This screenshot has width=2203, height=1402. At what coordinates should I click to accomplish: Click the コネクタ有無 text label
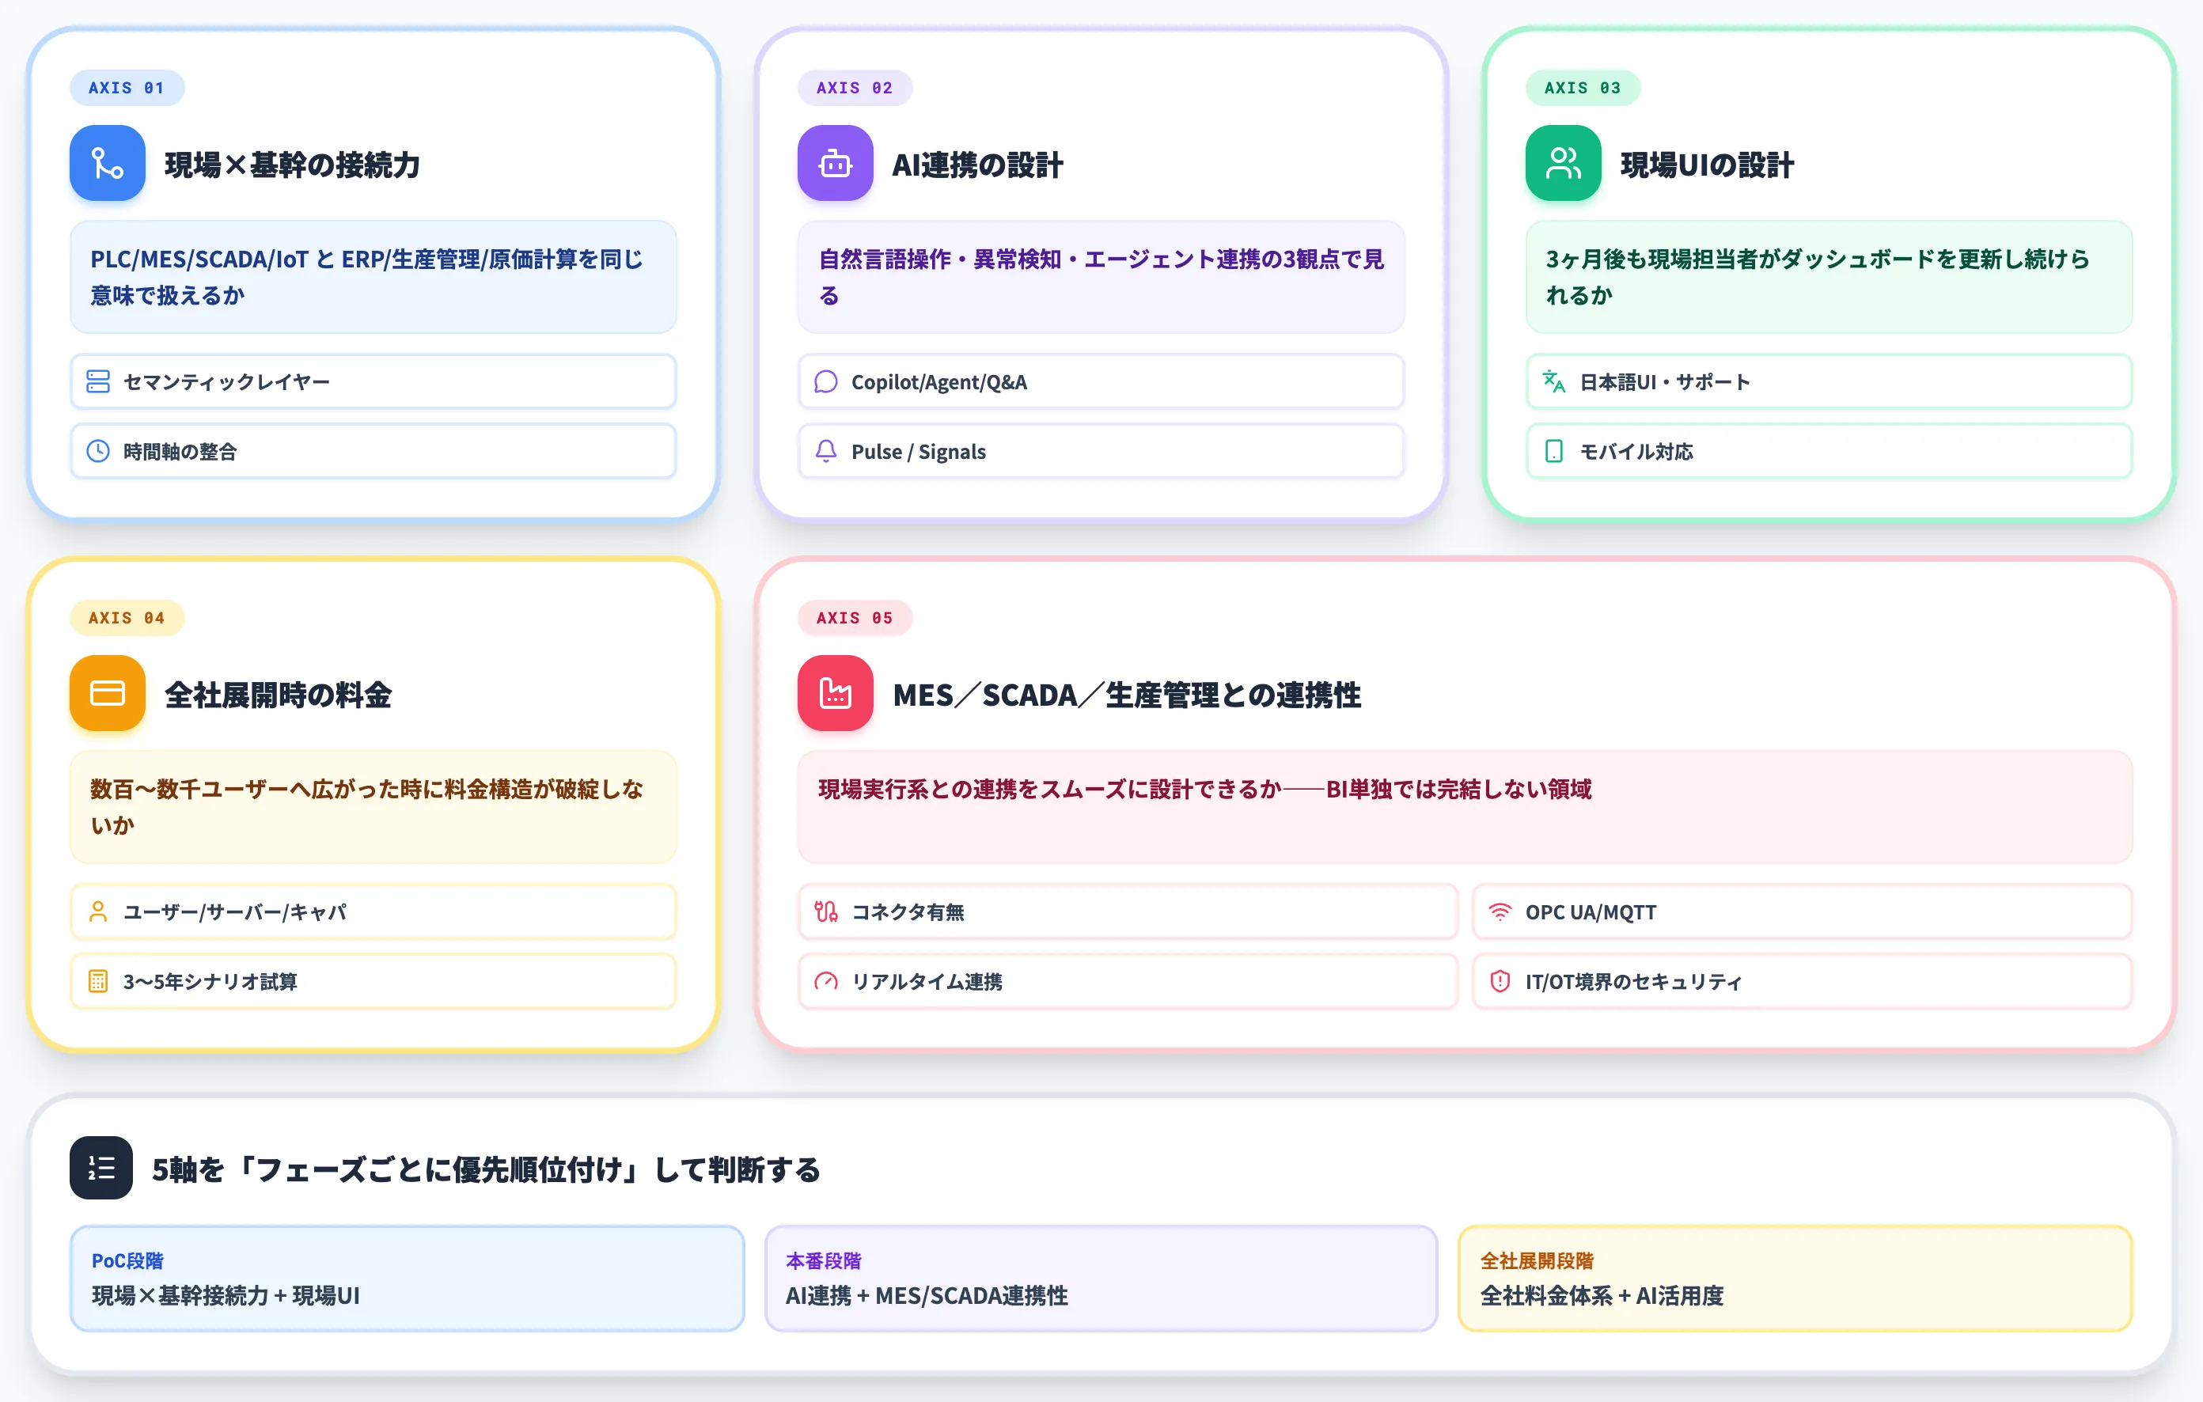pyautogui.click(x=908, y=911)
